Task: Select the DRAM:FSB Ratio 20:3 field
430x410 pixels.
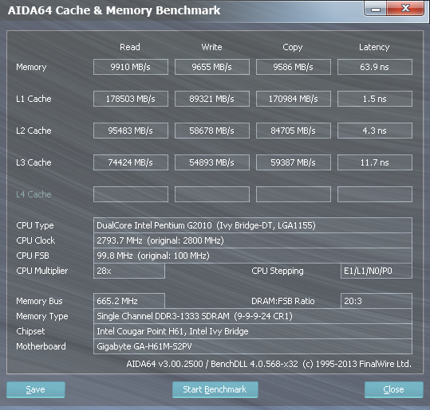Action: [377, 301]
